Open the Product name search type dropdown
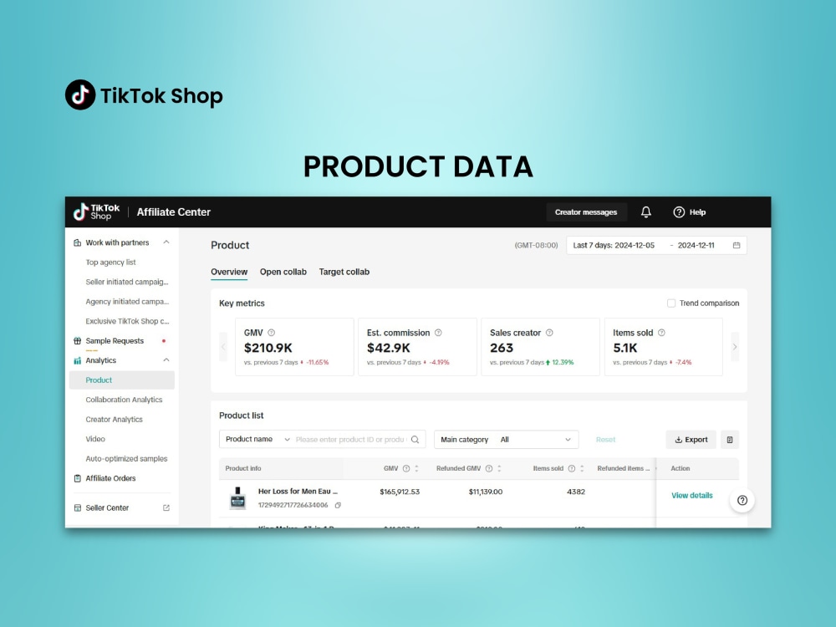The height and width of the screenshot is (627, 836). coord(257,440)
